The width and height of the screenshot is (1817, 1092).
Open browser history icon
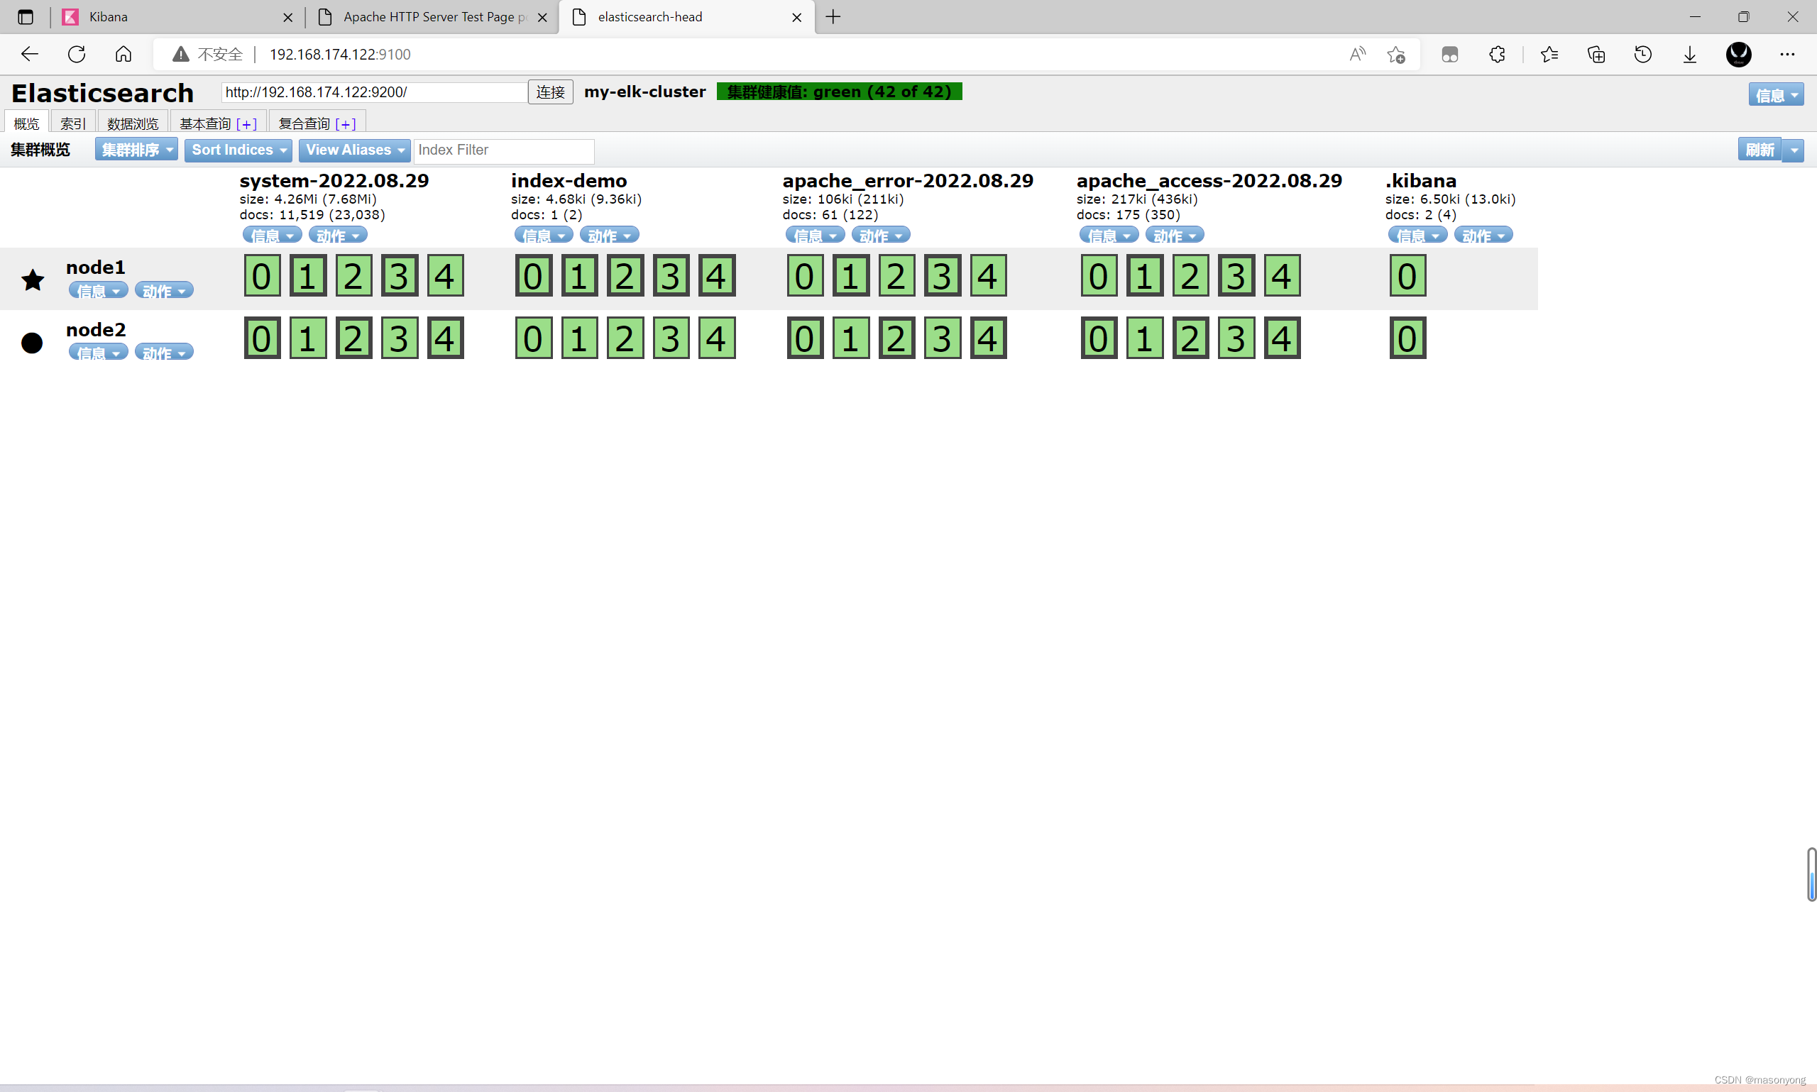tap(1642, 54)
